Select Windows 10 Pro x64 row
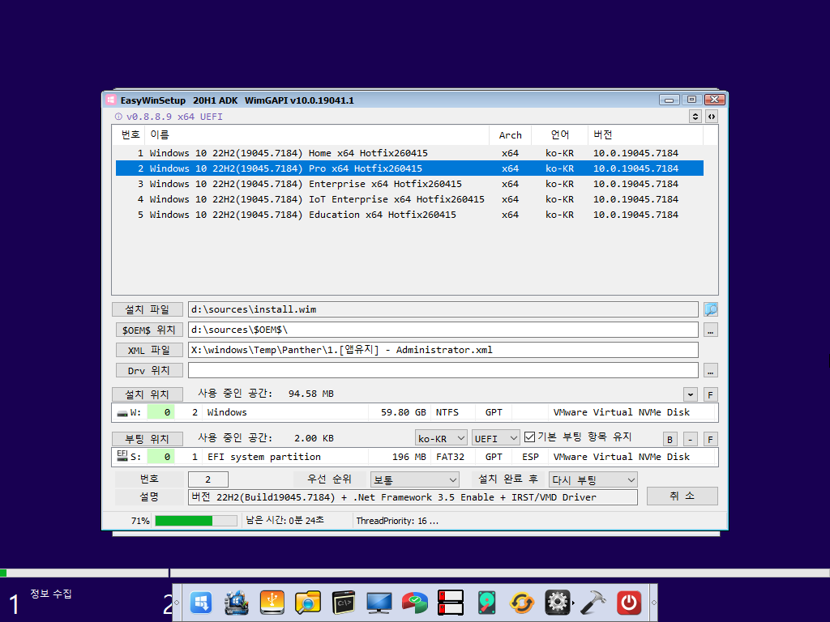830x622 pixels. 409,168
